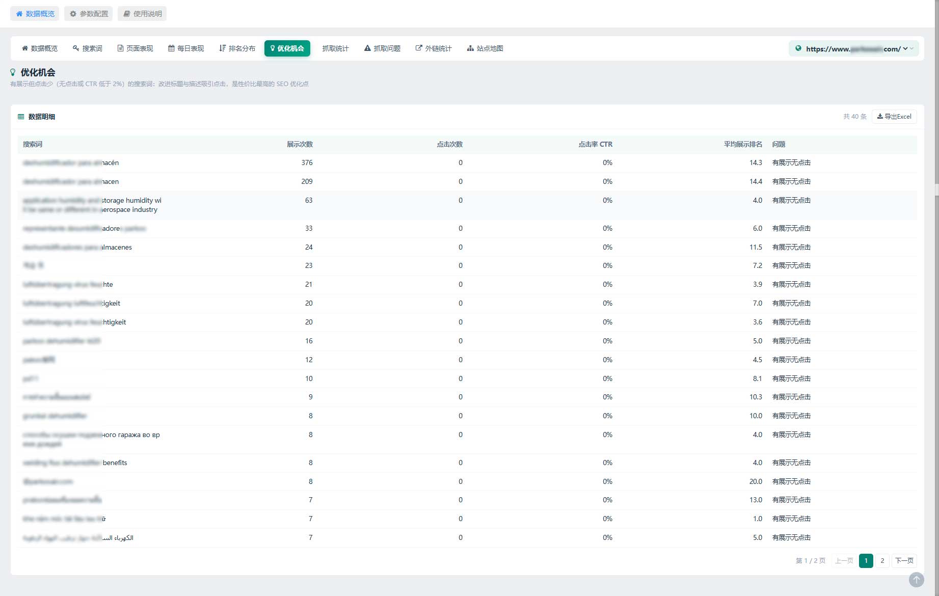
Task: Open the 使用说明 top tab
Action: click(142, 14)
